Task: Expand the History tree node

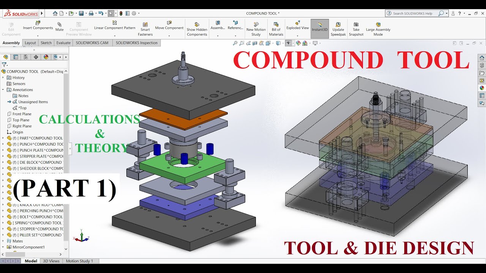Action: pyautogui.click(x=3, y=78)
